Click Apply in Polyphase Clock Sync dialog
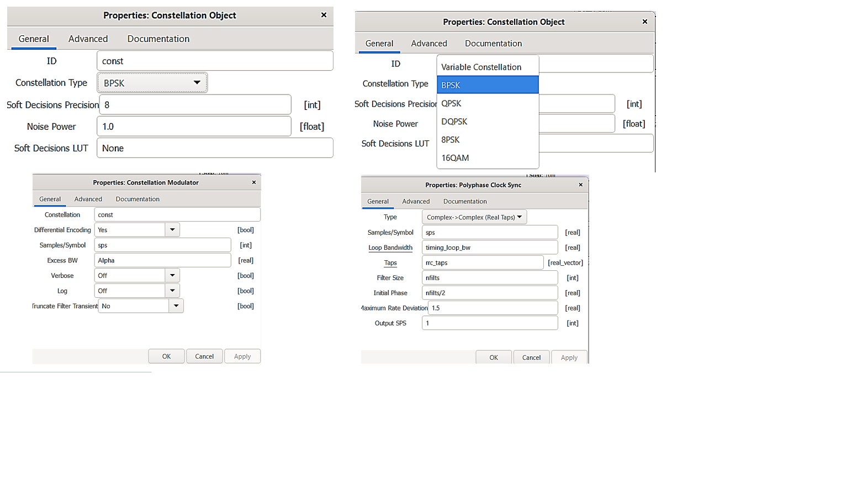This screenshot has height=489, width=852. (569, 357)
